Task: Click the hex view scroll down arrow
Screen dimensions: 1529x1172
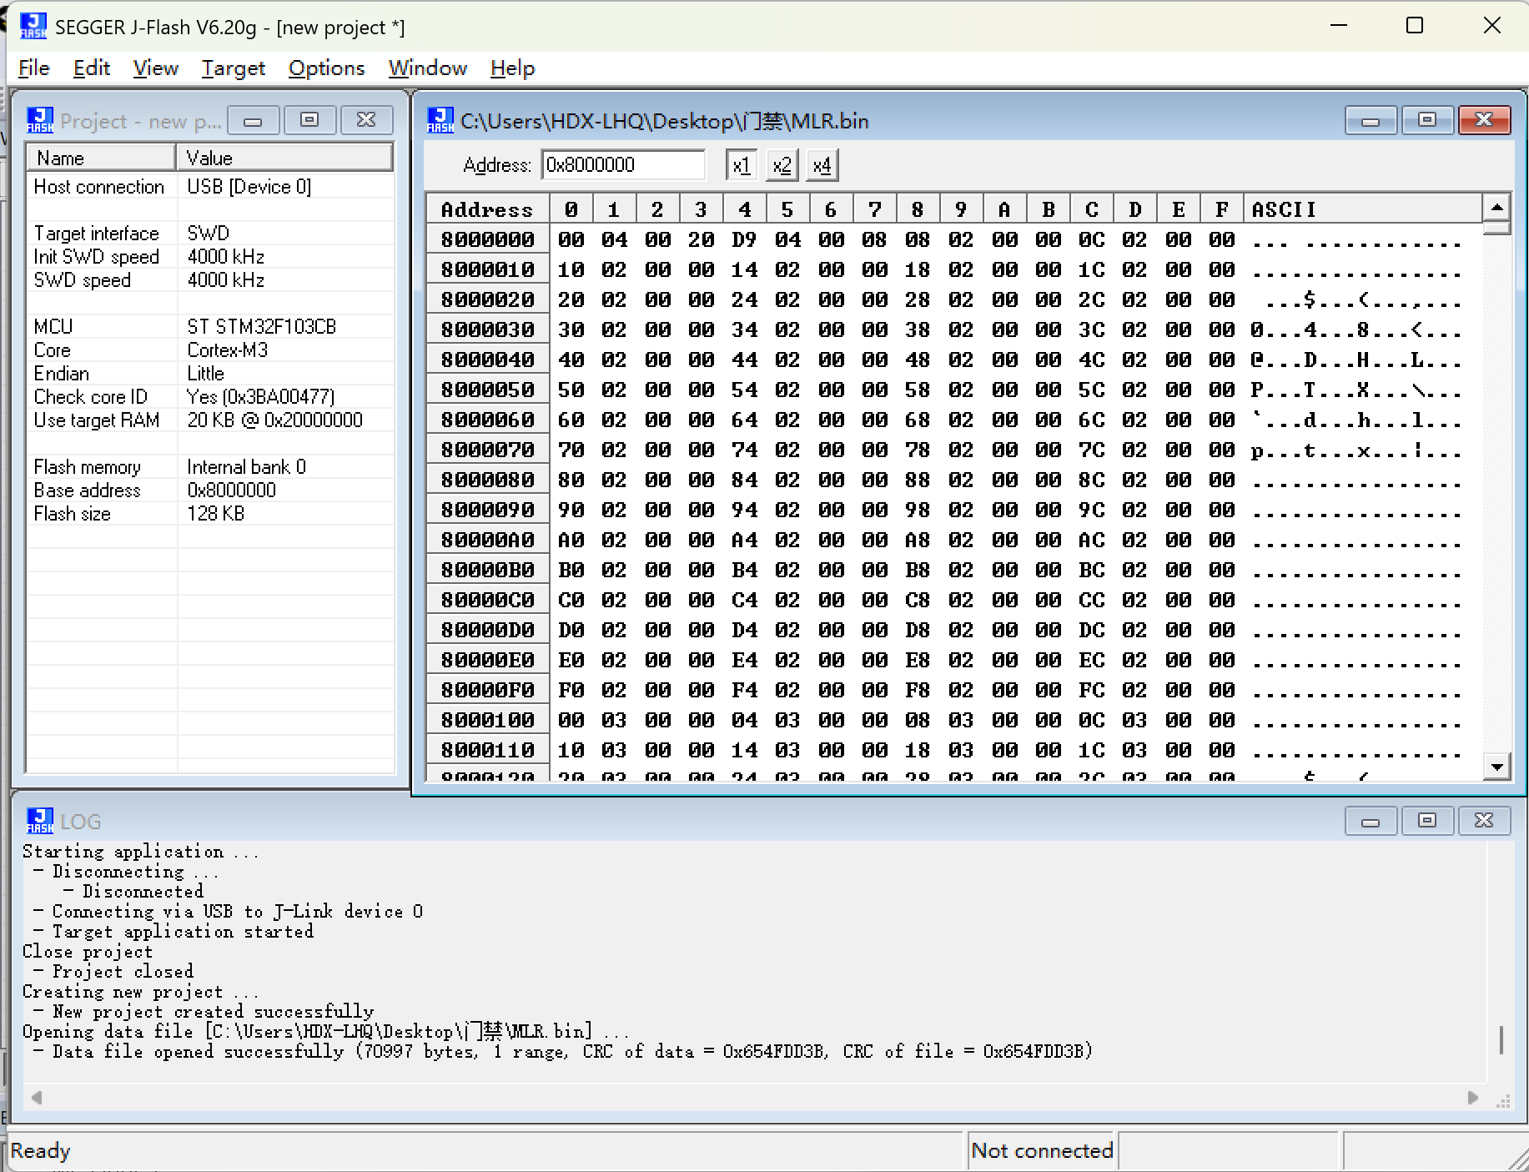Action: pyautogui.click(x=1496, y=766)
